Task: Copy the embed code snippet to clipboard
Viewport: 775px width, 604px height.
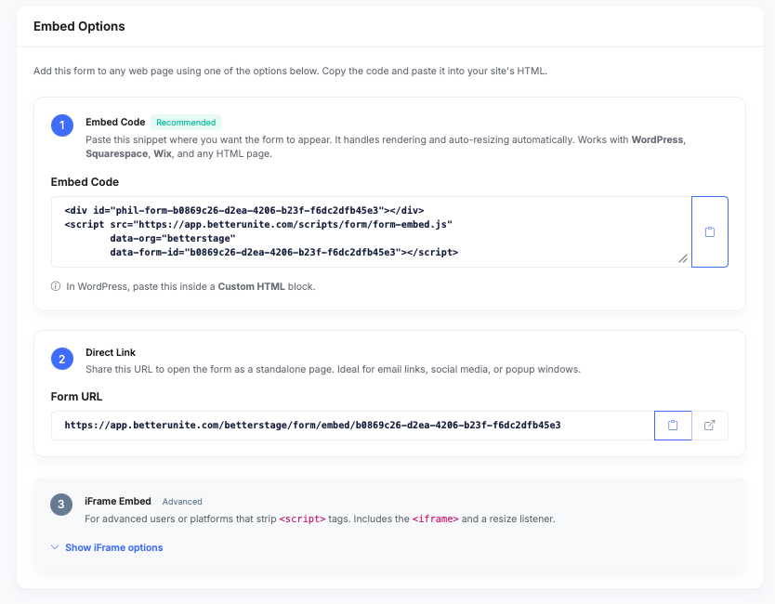Action: [x=710, y=231]
